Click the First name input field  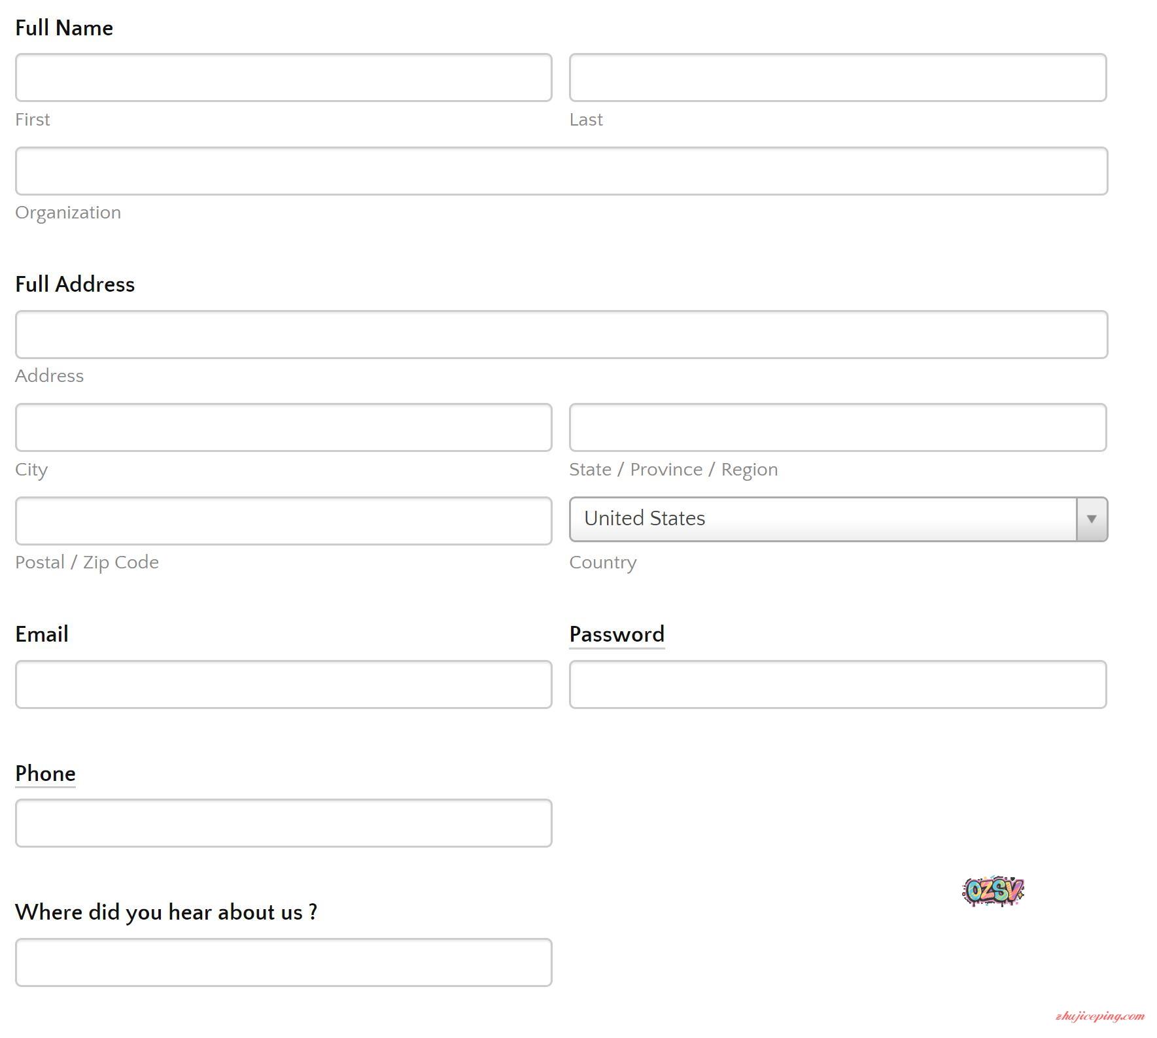click(283, 78)
